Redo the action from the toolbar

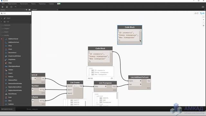coord(20,7)
